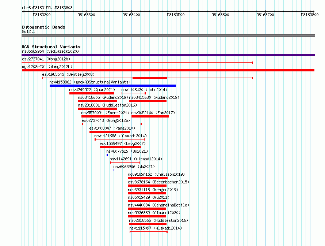
Task: Click the tiny blue nsv6063906 marker
Action: (114, 170)
